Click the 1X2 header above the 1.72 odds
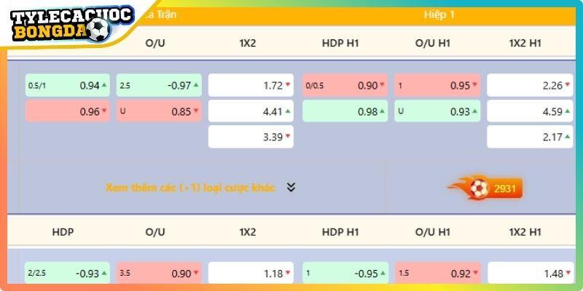583x291 pixels. pos(248,44)
